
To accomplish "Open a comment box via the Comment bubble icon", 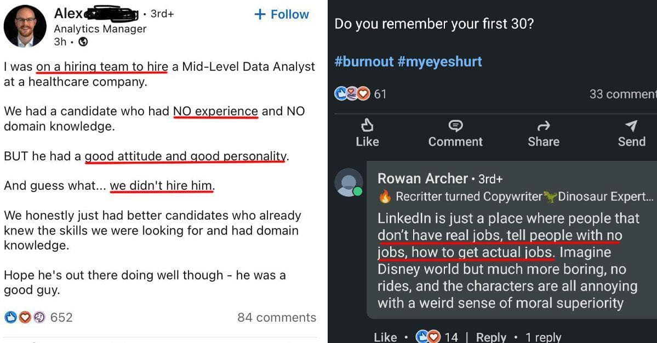I will pos(455,126).
